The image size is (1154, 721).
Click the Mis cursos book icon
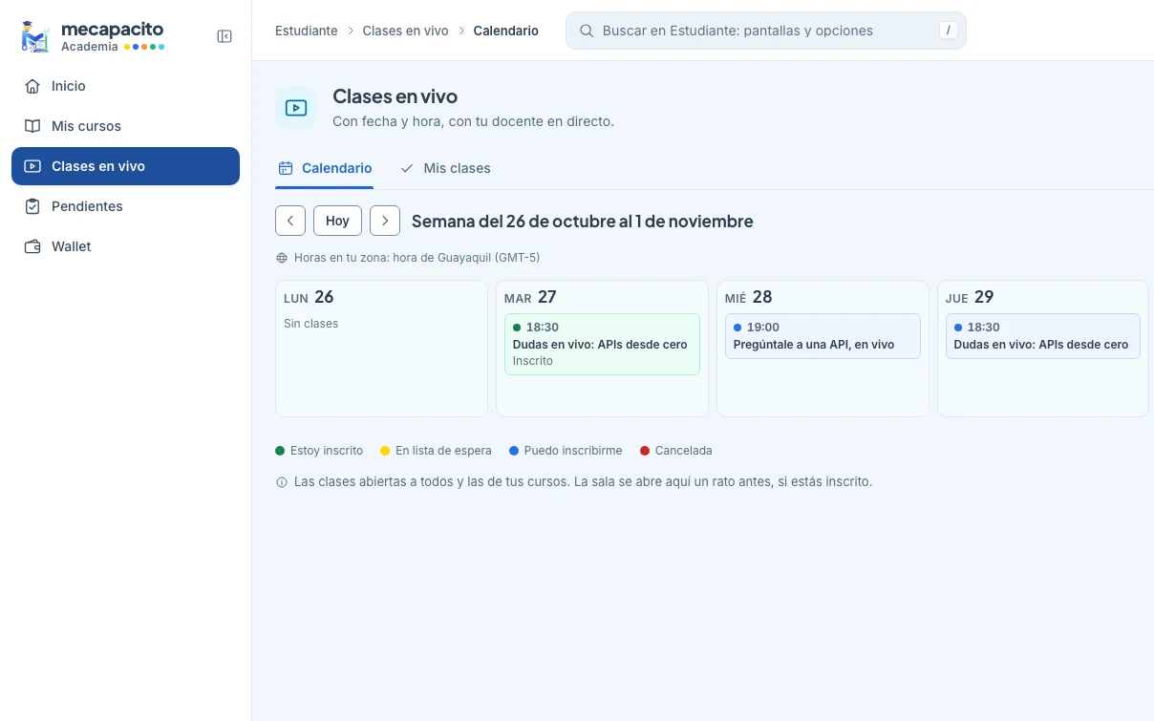coord(32,126)
